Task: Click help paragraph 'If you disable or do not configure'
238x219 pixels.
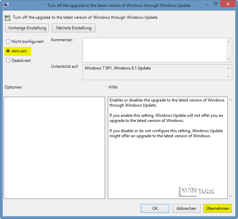Action: point(166,134)
